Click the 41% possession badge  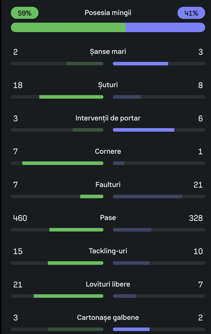[191, 13]
